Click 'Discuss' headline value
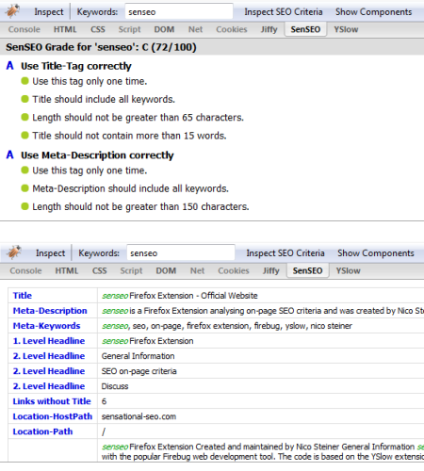424x471 pixels. pyautogui.click(x=115, y=386)
